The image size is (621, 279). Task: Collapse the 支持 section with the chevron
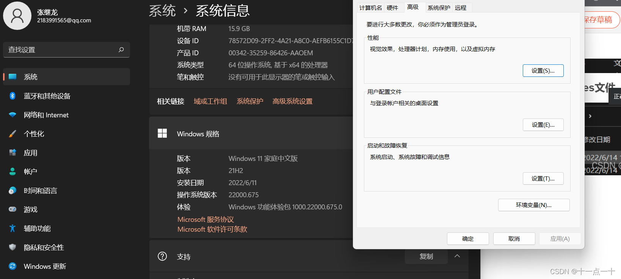457,256
